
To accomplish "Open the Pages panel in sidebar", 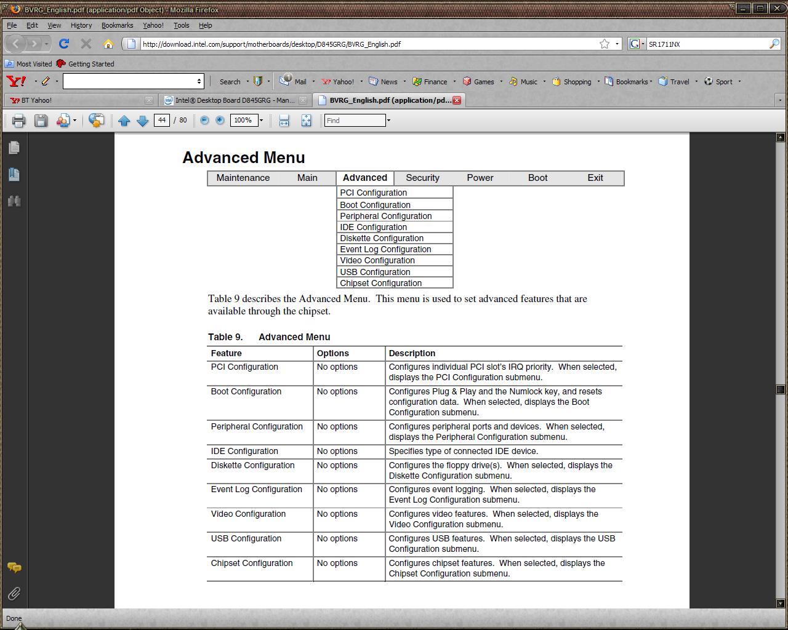I will (14, 148).
